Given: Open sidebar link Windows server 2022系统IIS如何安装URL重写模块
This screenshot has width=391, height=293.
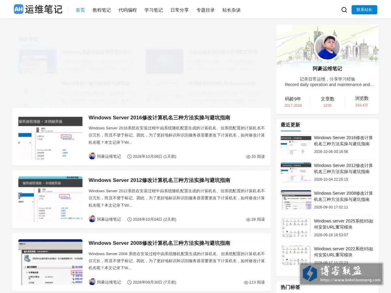Looking at the screenshot, I should click(x=343, y=252).
